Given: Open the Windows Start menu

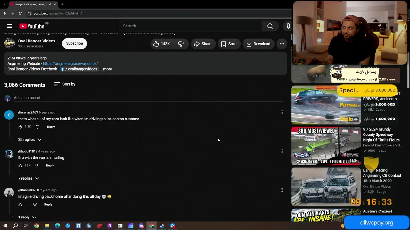Looking at the screenshot, I should (x=5, y=226).
